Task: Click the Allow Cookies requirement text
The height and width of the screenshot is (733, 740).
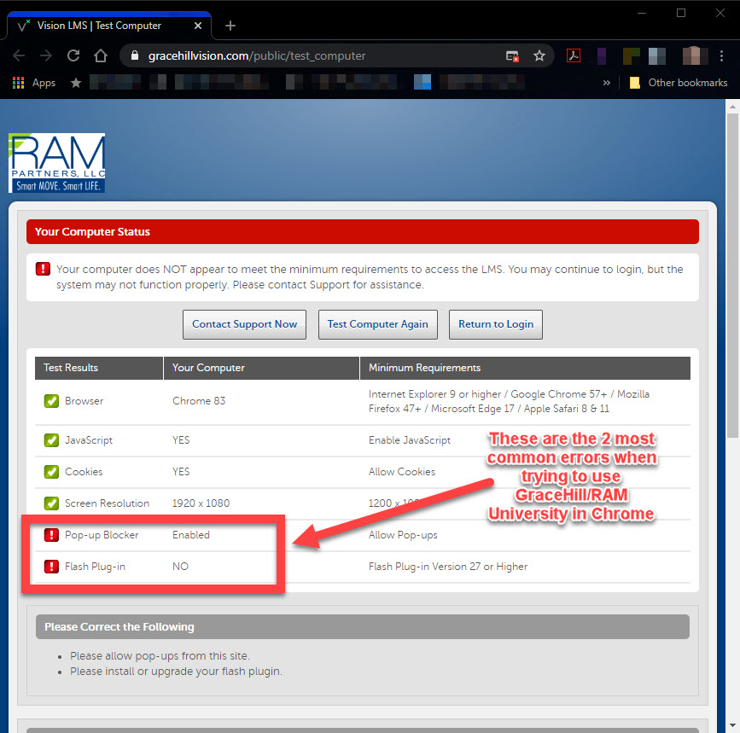Action: click(402, 472)
